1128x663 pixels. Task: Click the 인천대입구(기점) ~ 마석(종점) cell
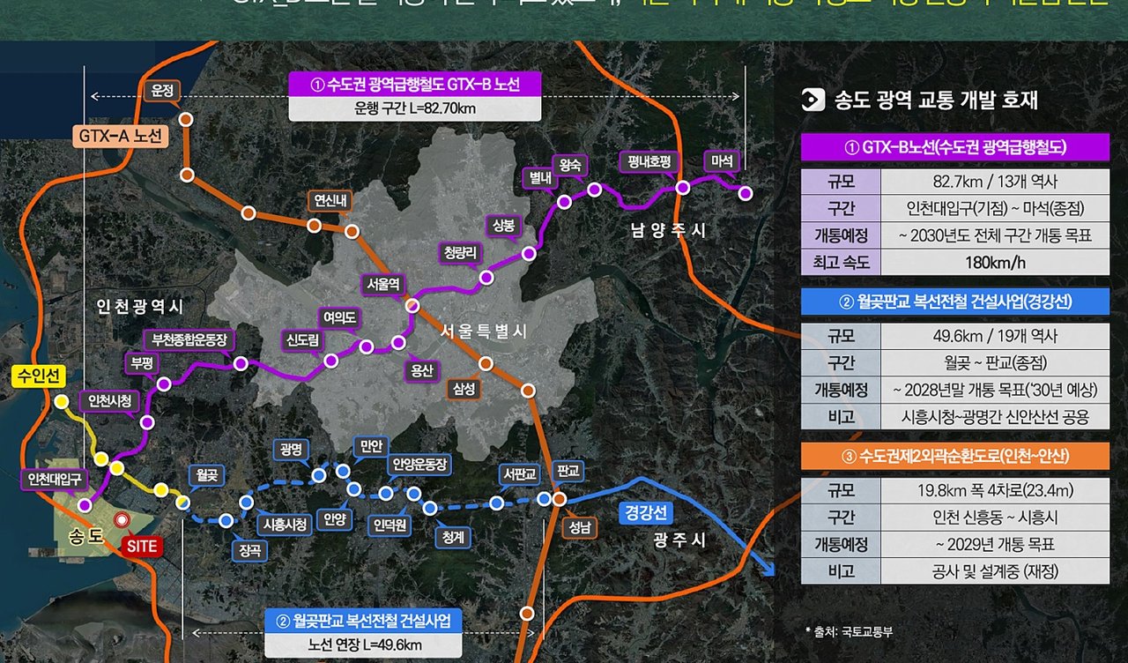[995, 209]
